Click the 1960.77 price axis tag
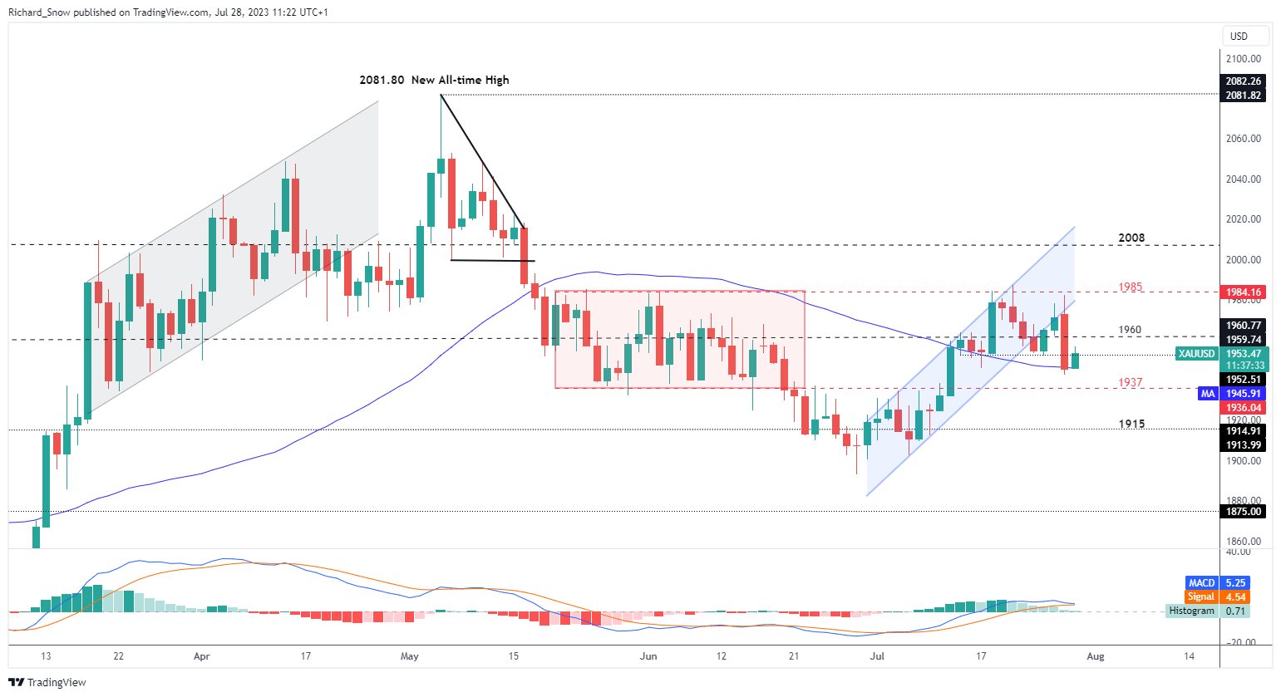Image resolution: width=1281 pixels, height=697 pixels. (x=1244, y=326)
